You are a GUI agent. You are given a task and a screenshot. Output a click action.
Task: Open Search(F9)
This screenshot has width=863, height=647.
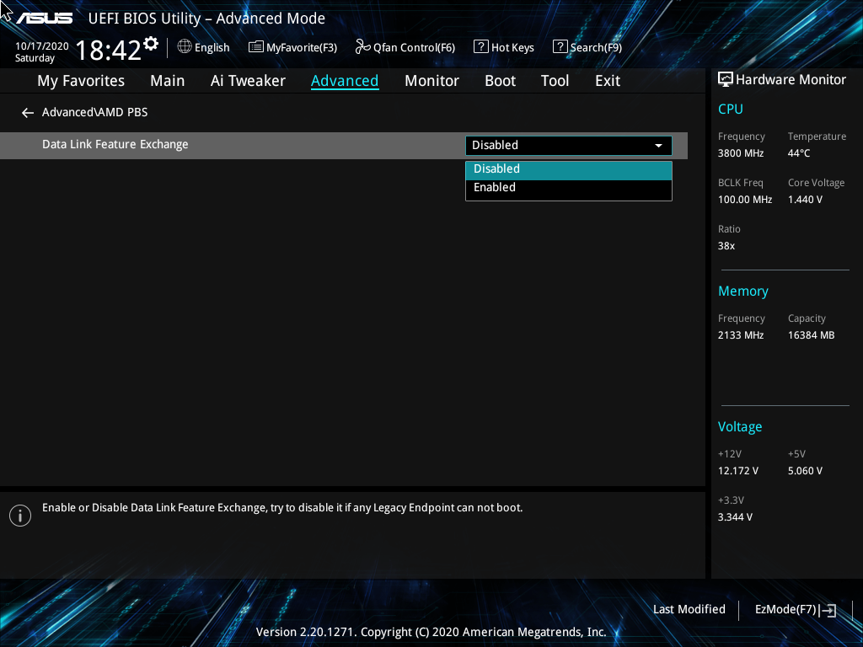coord(587,47)
